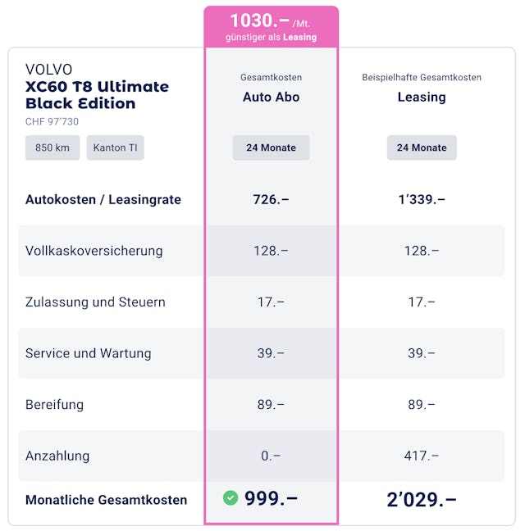The image size is (525, 531).
Task: Open the 850 km mileage selector
Action: (x=52, y=147)
